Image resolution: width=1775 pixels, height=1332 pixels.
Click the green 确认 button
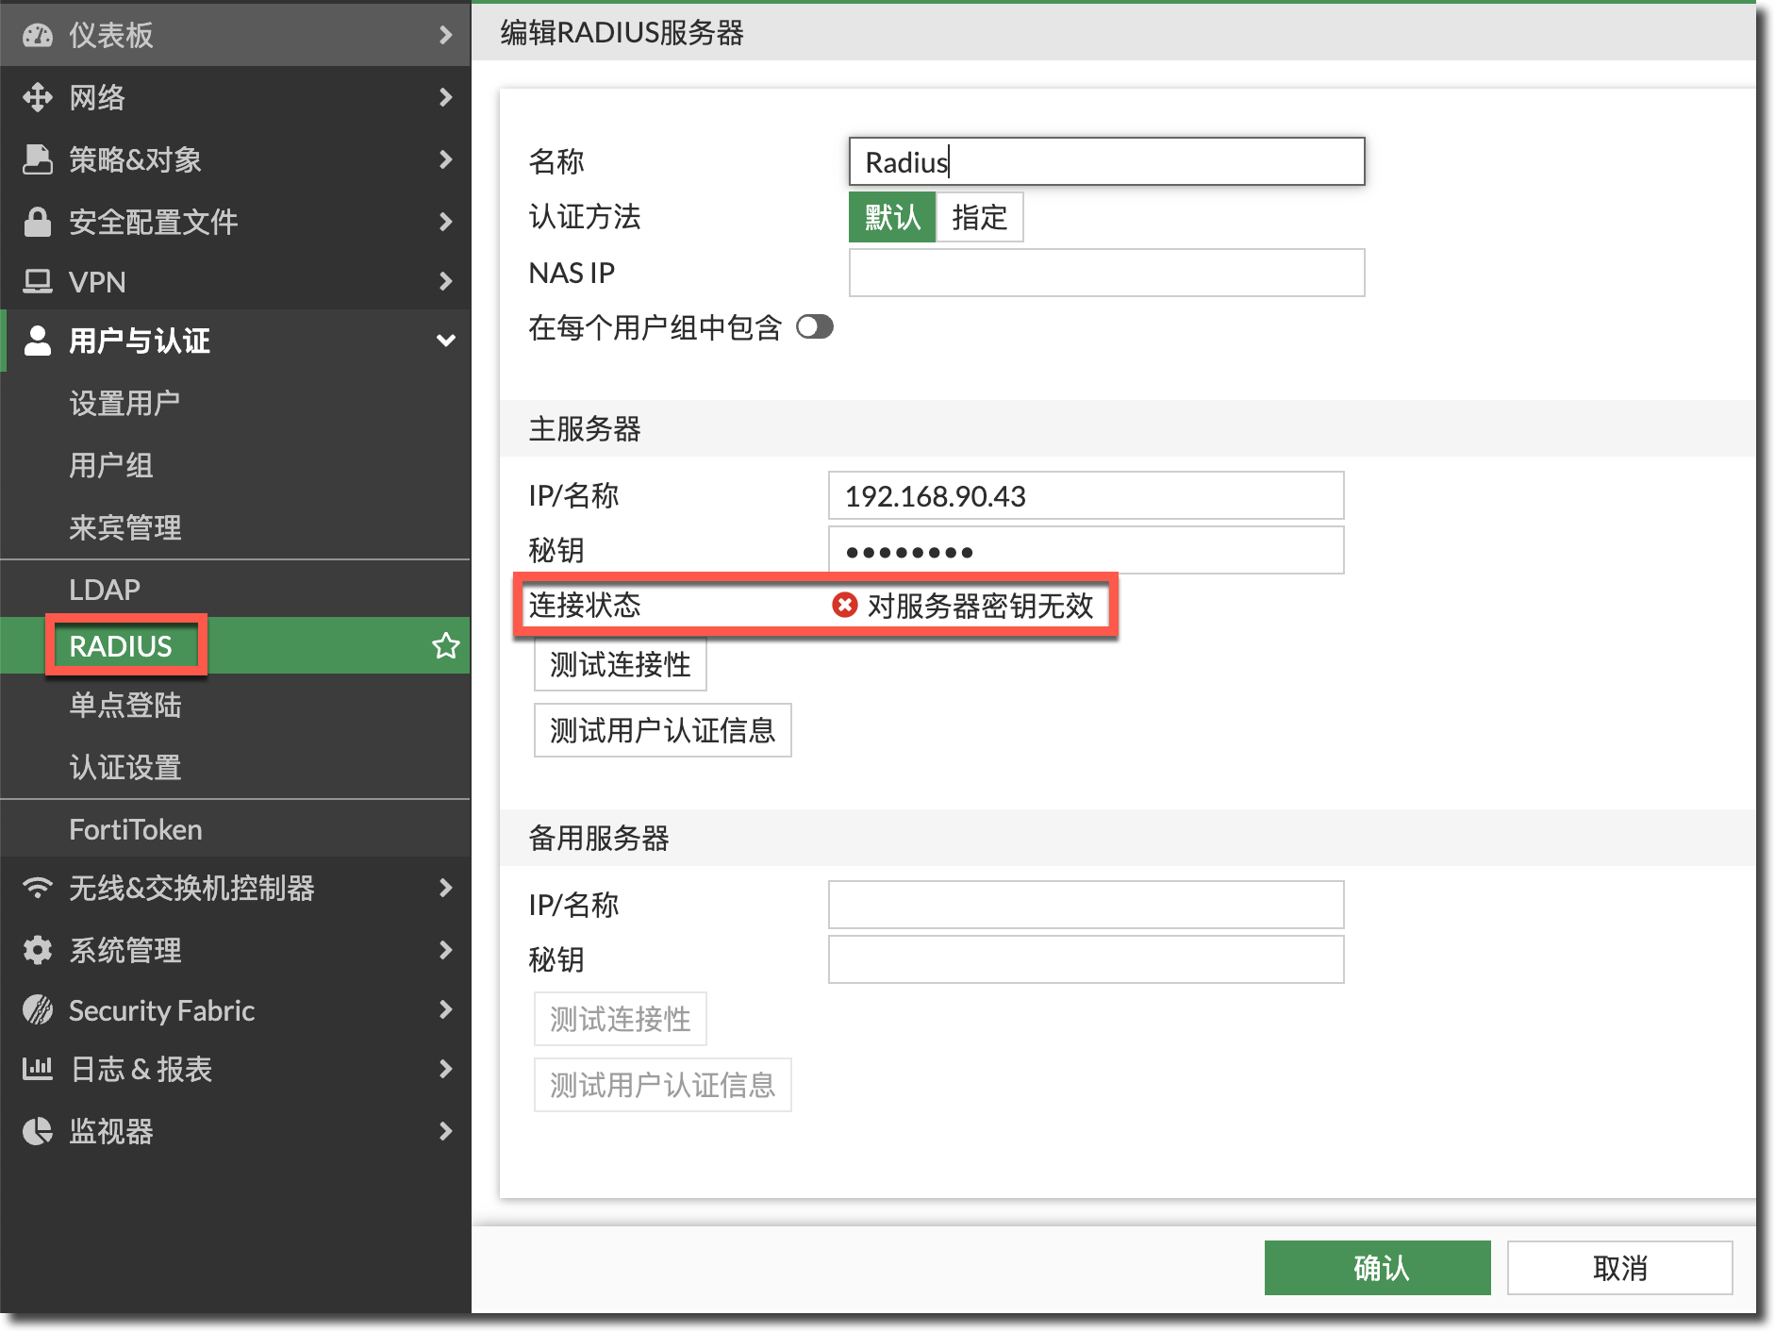tap(1377, 1268)
